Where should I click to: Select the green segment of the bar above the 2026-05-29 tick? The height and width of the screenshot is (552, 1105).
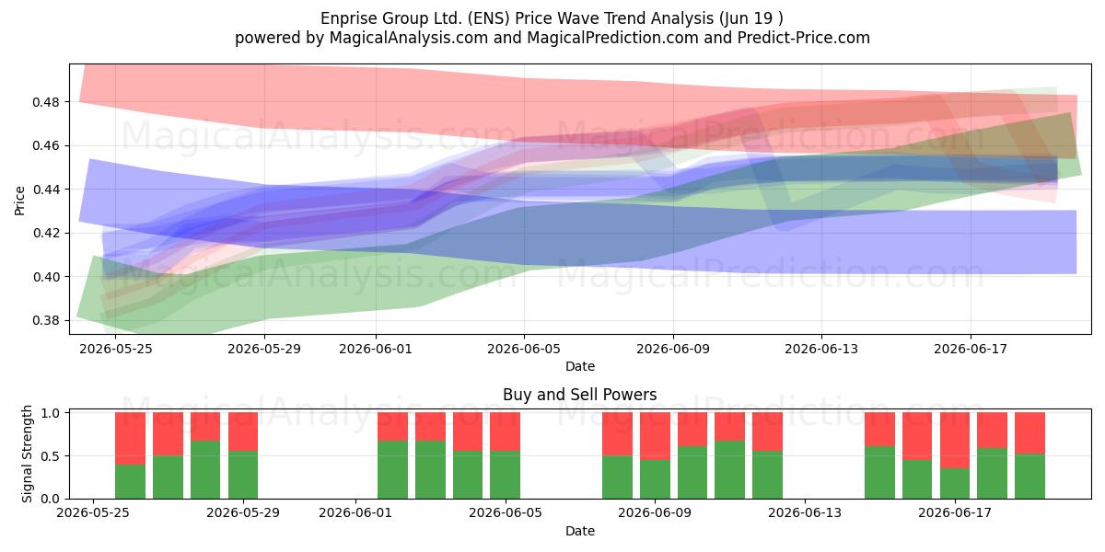(243, 475)
